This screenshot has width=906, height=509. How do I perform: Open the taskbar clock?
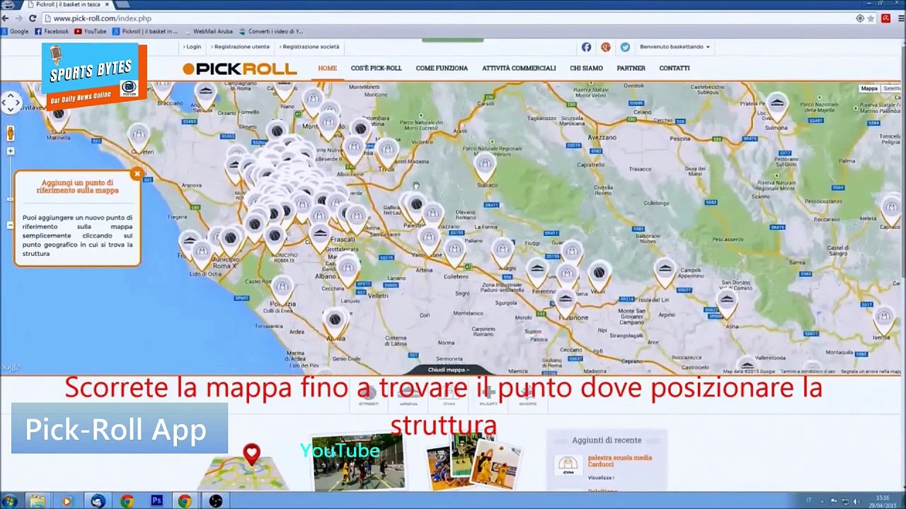tap(883, 501)
